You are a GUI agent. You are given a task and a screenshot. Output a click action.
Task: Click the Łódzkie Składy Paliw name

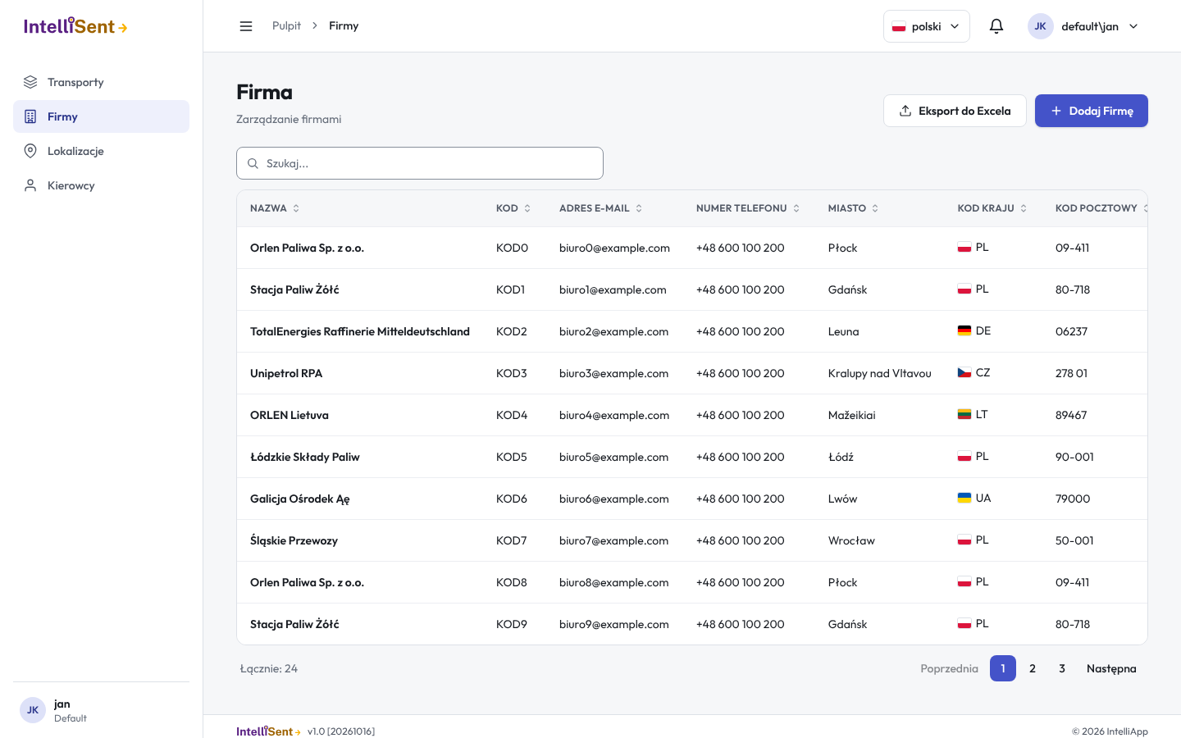click(x=305, y=457)
